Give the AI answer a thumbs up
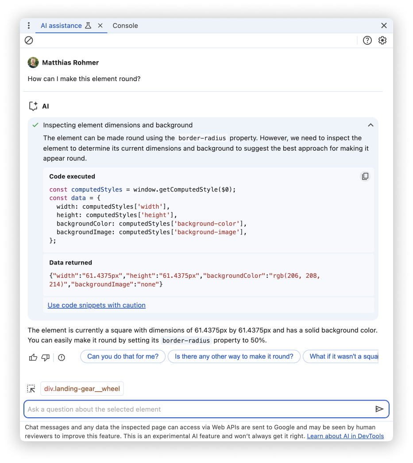The width and height of the screenshot is (413, 463). [33, 357]
